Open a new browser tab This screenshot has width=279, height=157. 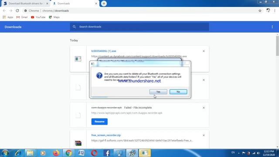[104, 3]
